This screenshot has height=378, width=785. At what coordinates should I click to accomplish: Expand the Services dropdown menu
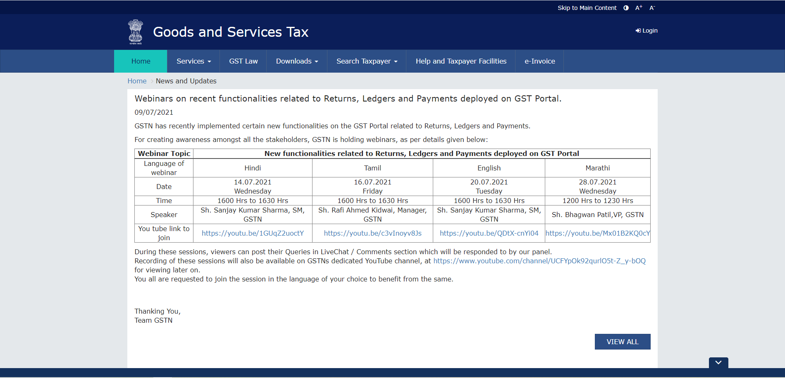coord(193,61)
